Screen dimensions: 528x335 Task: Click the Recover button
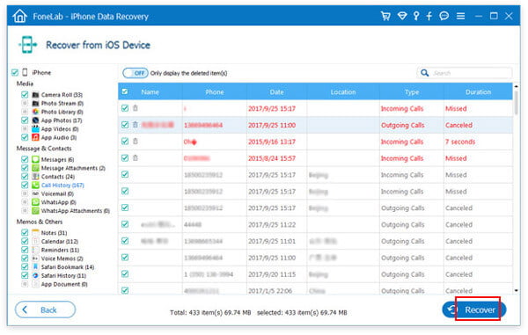click(474, 310)
